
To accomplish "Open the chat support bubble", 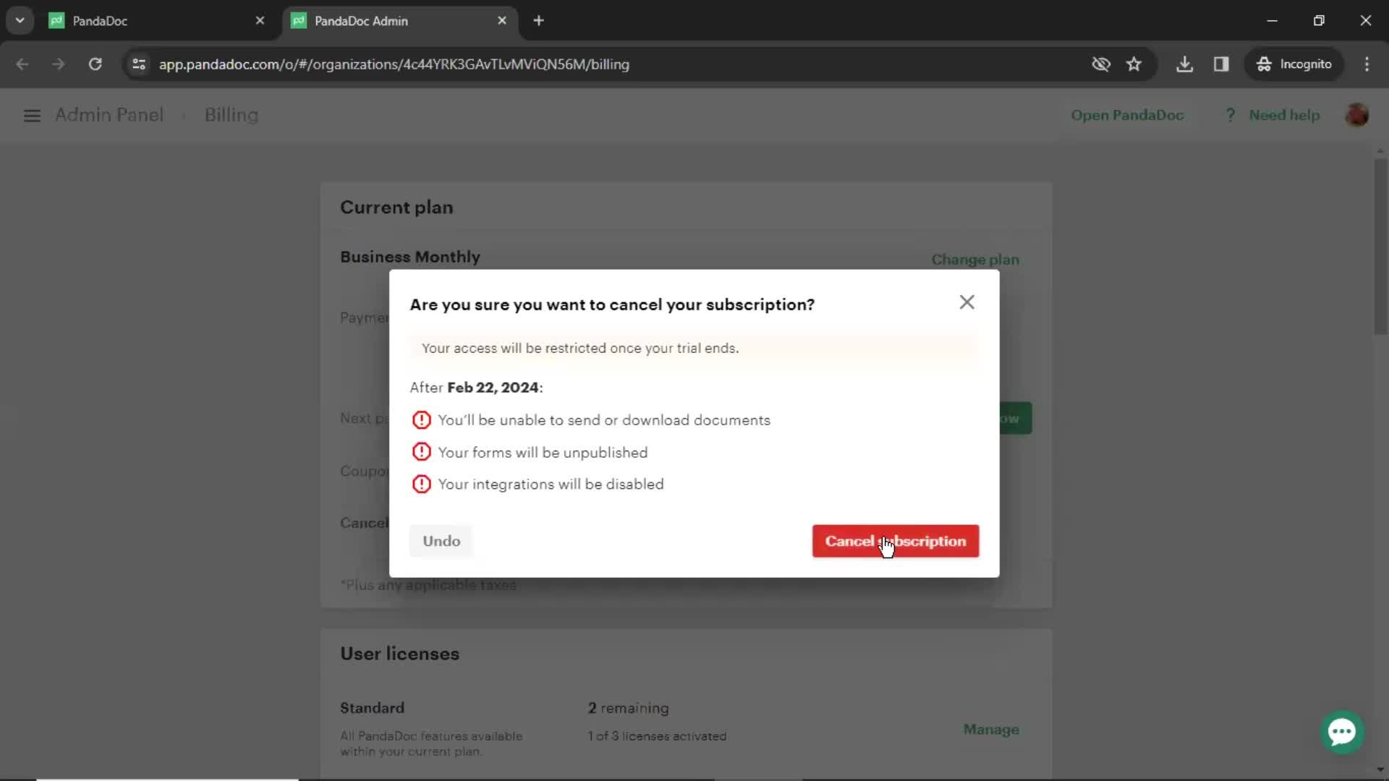I will tap(1342, 732).
